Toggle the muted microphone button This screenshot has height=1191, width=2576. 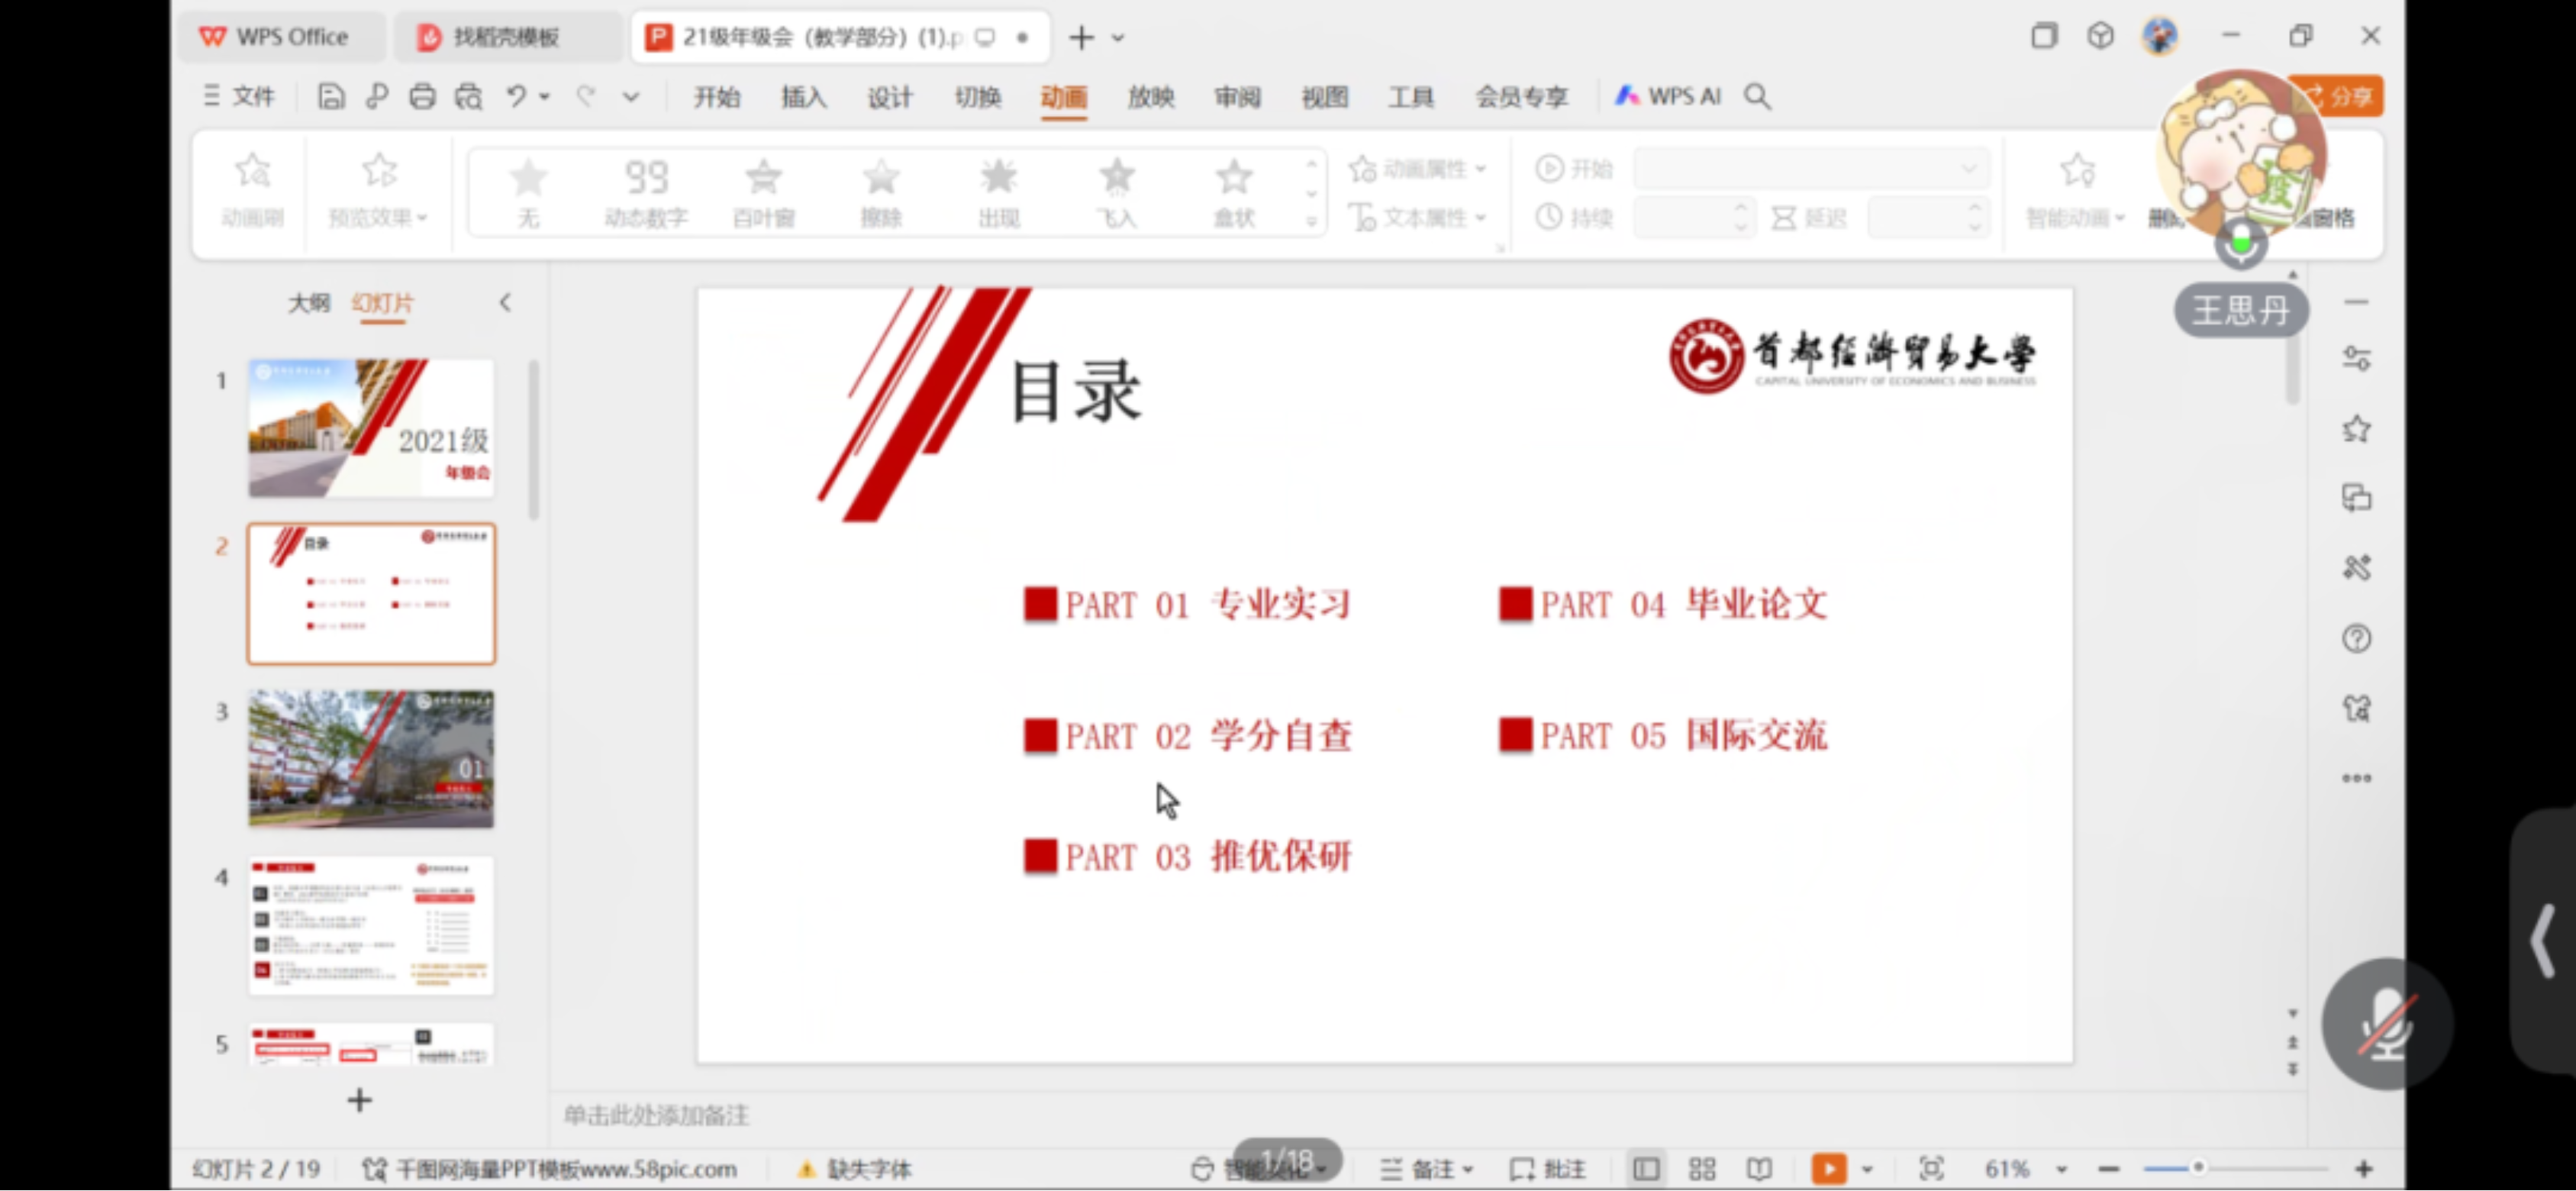point(2386,1024)
